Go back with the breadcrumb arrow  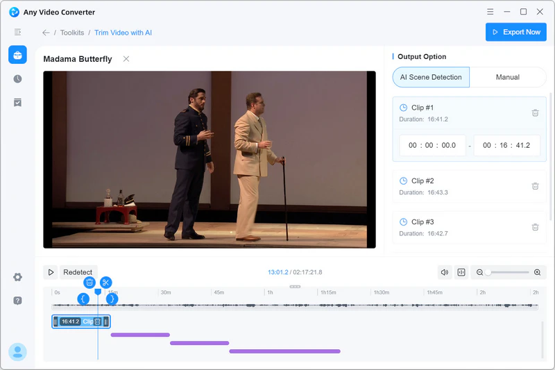pyautogui.click(x=46, y=33)
